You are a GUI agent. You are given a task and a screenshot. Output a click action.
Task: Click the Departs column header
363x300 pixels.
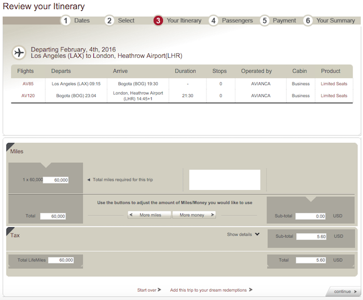point(61,71)
